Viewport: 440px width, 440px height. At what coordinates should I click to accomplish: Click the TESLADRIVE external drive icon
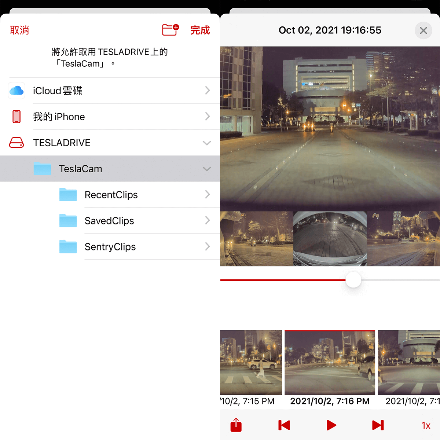pyautogui.click(x=16, y=143)
